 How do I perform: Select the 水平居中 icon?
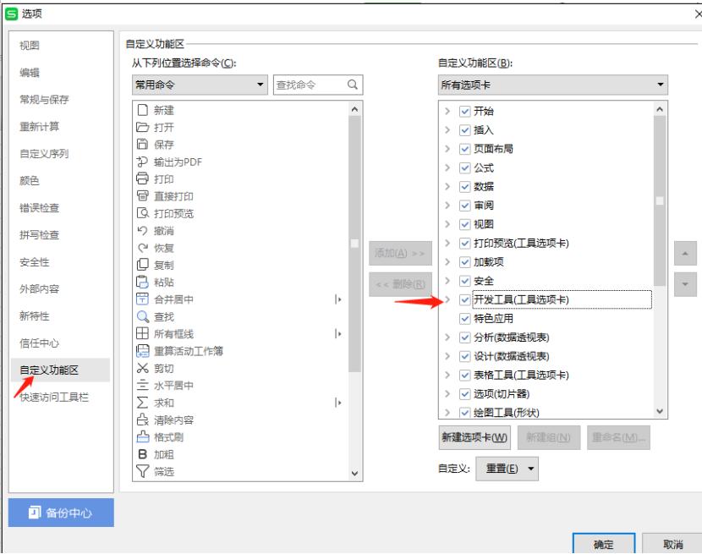point(142,385)
